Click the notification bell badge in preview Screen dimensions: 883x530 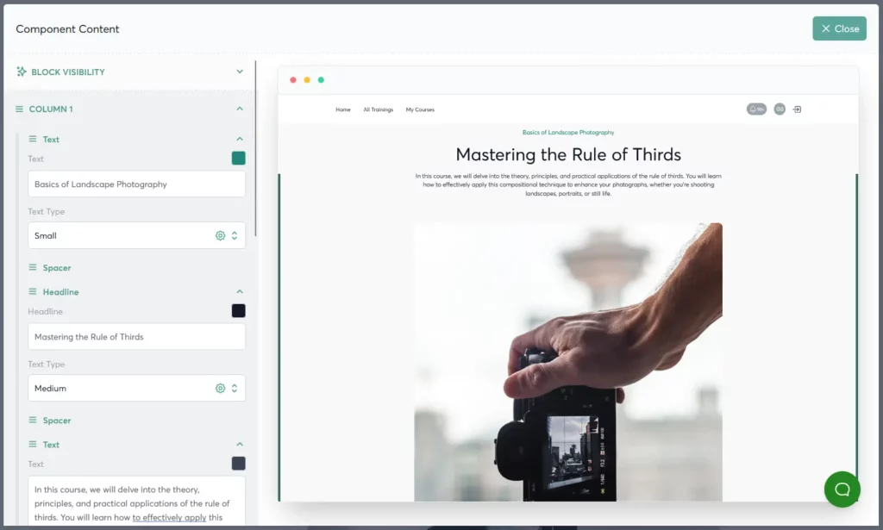[756, 109]
